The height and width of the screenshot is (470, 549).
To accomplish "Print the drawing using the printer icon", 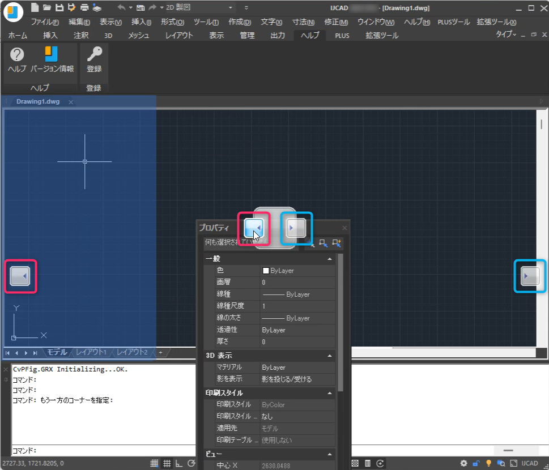I will (84, 7).
